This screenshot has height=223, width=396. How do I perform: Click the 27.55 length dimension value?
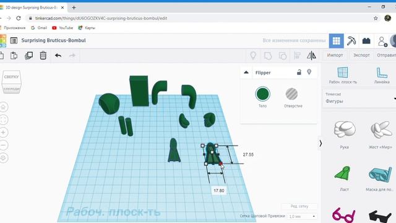click(x=248, y=154)
